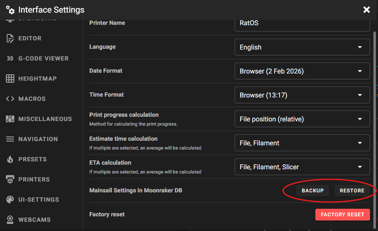This screenshot has height=231, width=378.
Task: Expand the Date Format dropdown
Action: 302,71
